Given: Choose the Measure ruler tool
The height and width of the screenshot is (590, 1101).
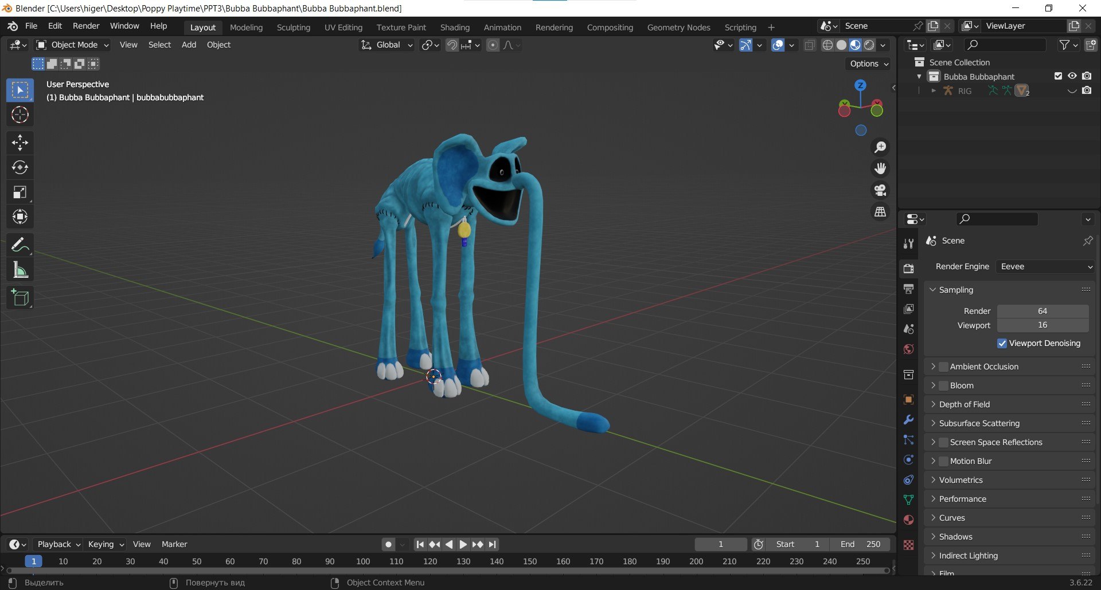Looking at the screenshot, I should (20, 270).
